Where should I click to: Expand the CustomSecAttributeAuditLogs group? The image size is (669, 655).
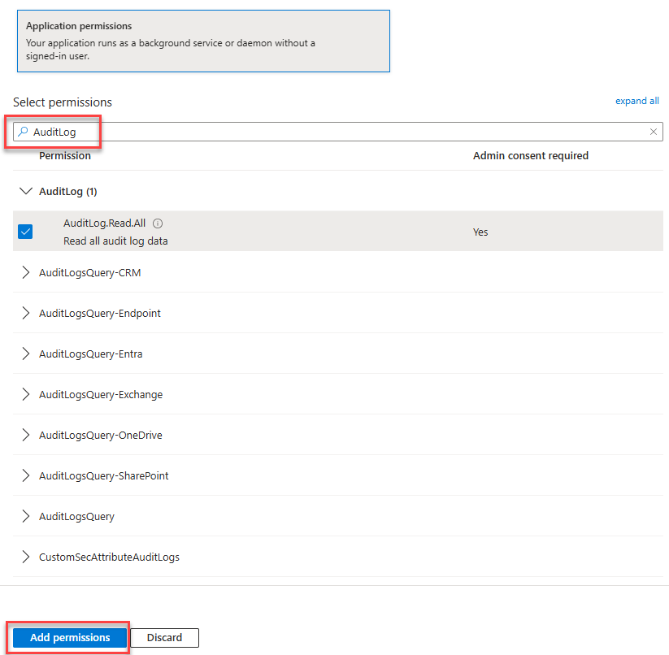(x=25, y=557)
